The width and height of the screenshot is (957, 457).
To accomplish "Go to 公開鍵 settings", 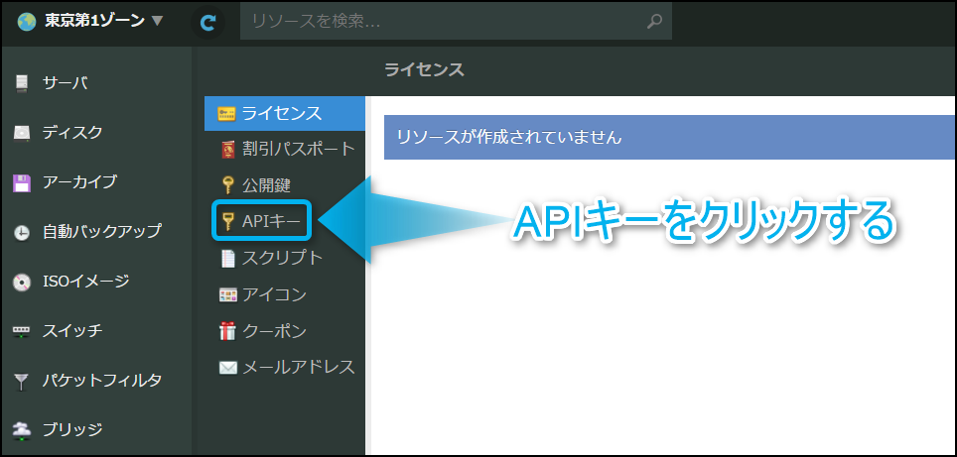I will click(265, 185).
